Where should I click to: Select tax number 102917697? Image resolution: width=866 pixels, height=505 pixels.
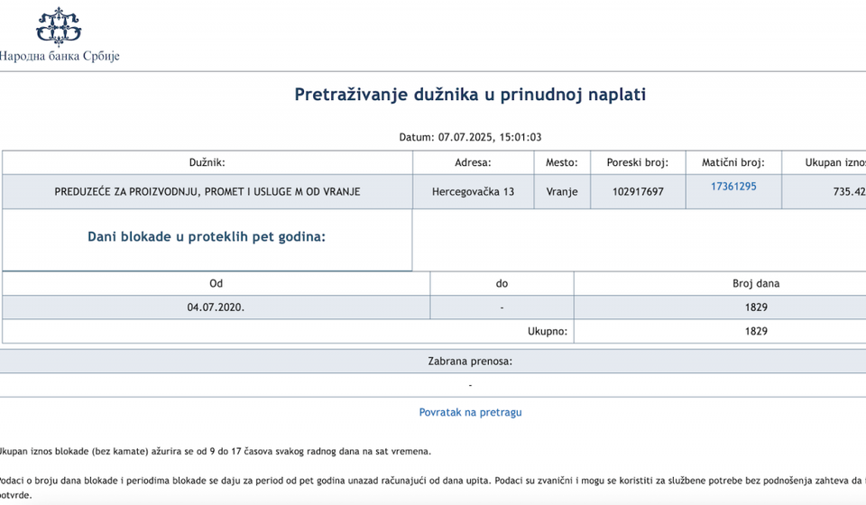pos(638,192)
